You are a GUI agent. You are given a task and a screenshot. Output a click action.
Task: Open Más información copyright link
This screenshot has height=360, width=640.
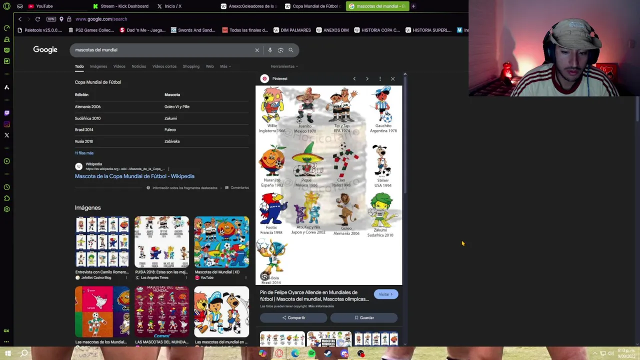[x=321, y=306]
